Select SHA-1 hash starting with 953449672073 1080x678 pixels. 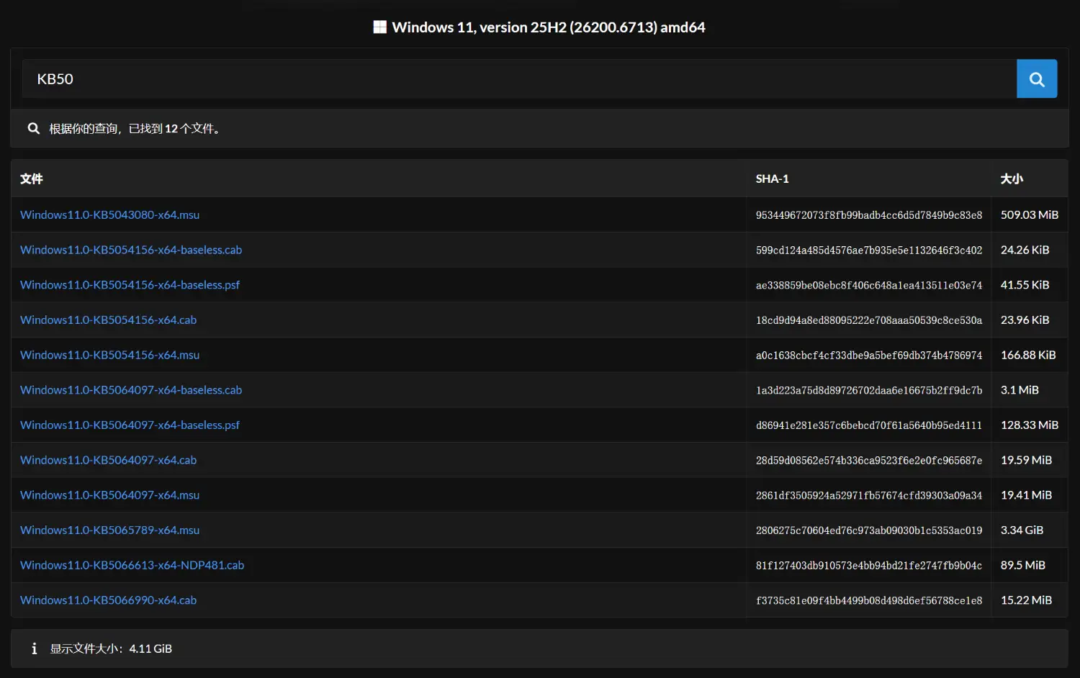pos(869,214)
